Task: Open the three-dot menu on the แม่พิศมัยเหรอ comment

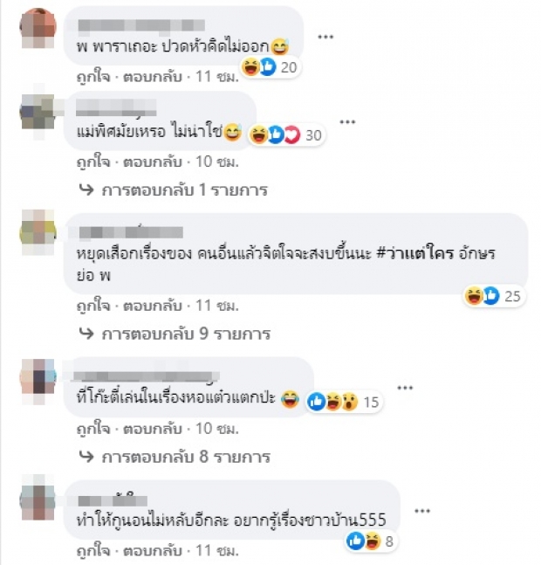Action: point(347,121)
